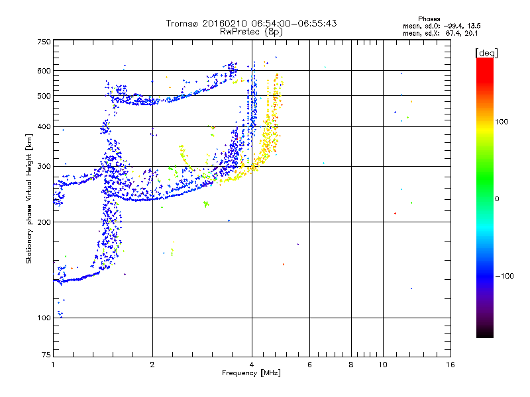This screenshot has height=397, width=530.
Task: Click the y-axis tick label '300'
Action: (x=44, y=167)
